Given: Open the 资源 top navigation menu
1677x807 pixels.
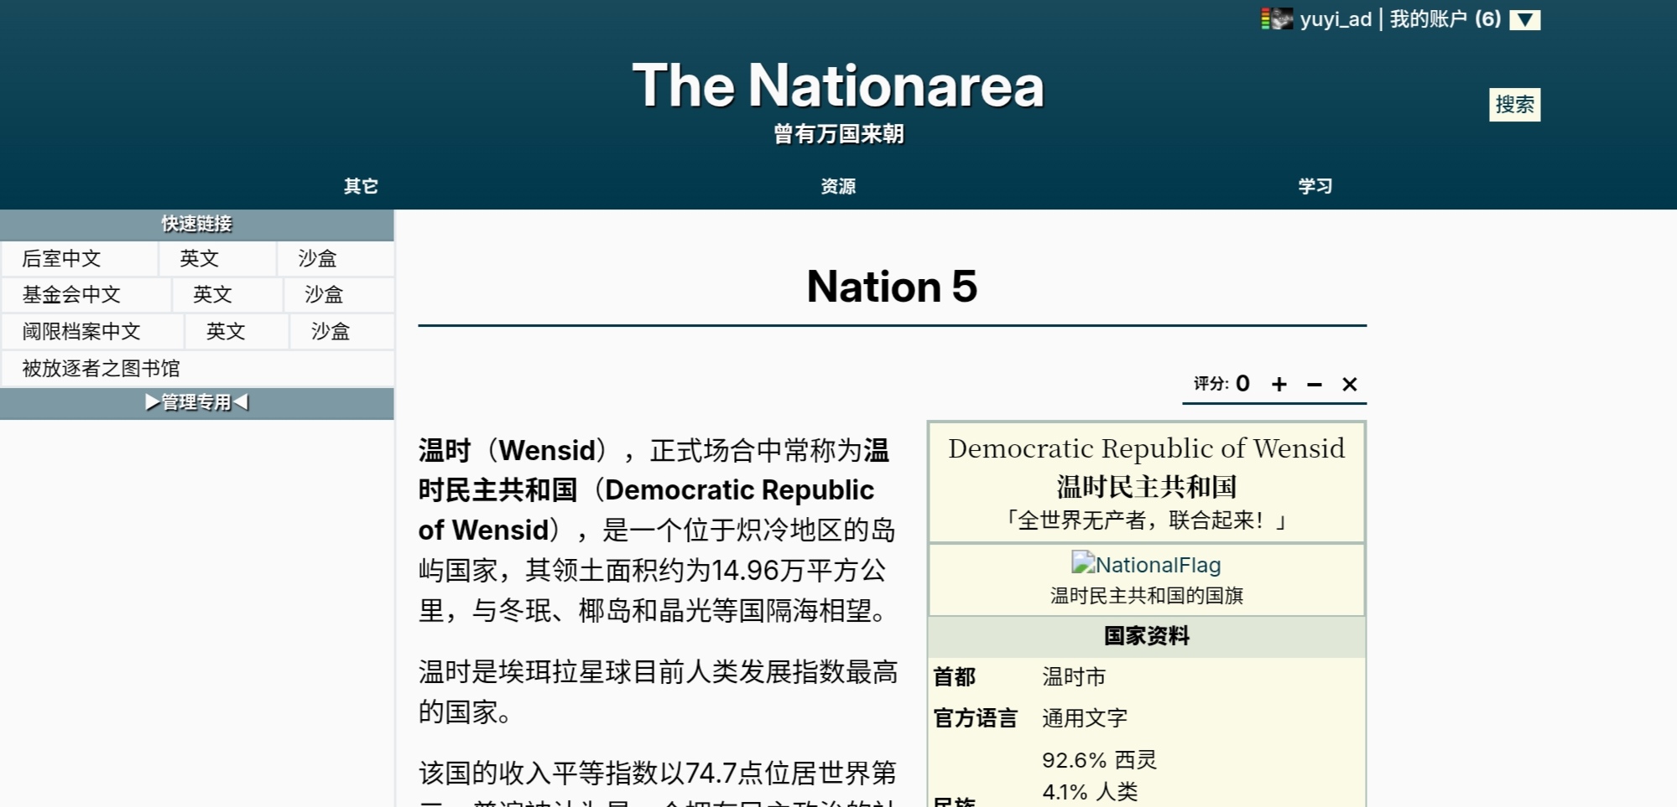Looking at the screenshot, I should pyautogui.click(x=838, y=186).
